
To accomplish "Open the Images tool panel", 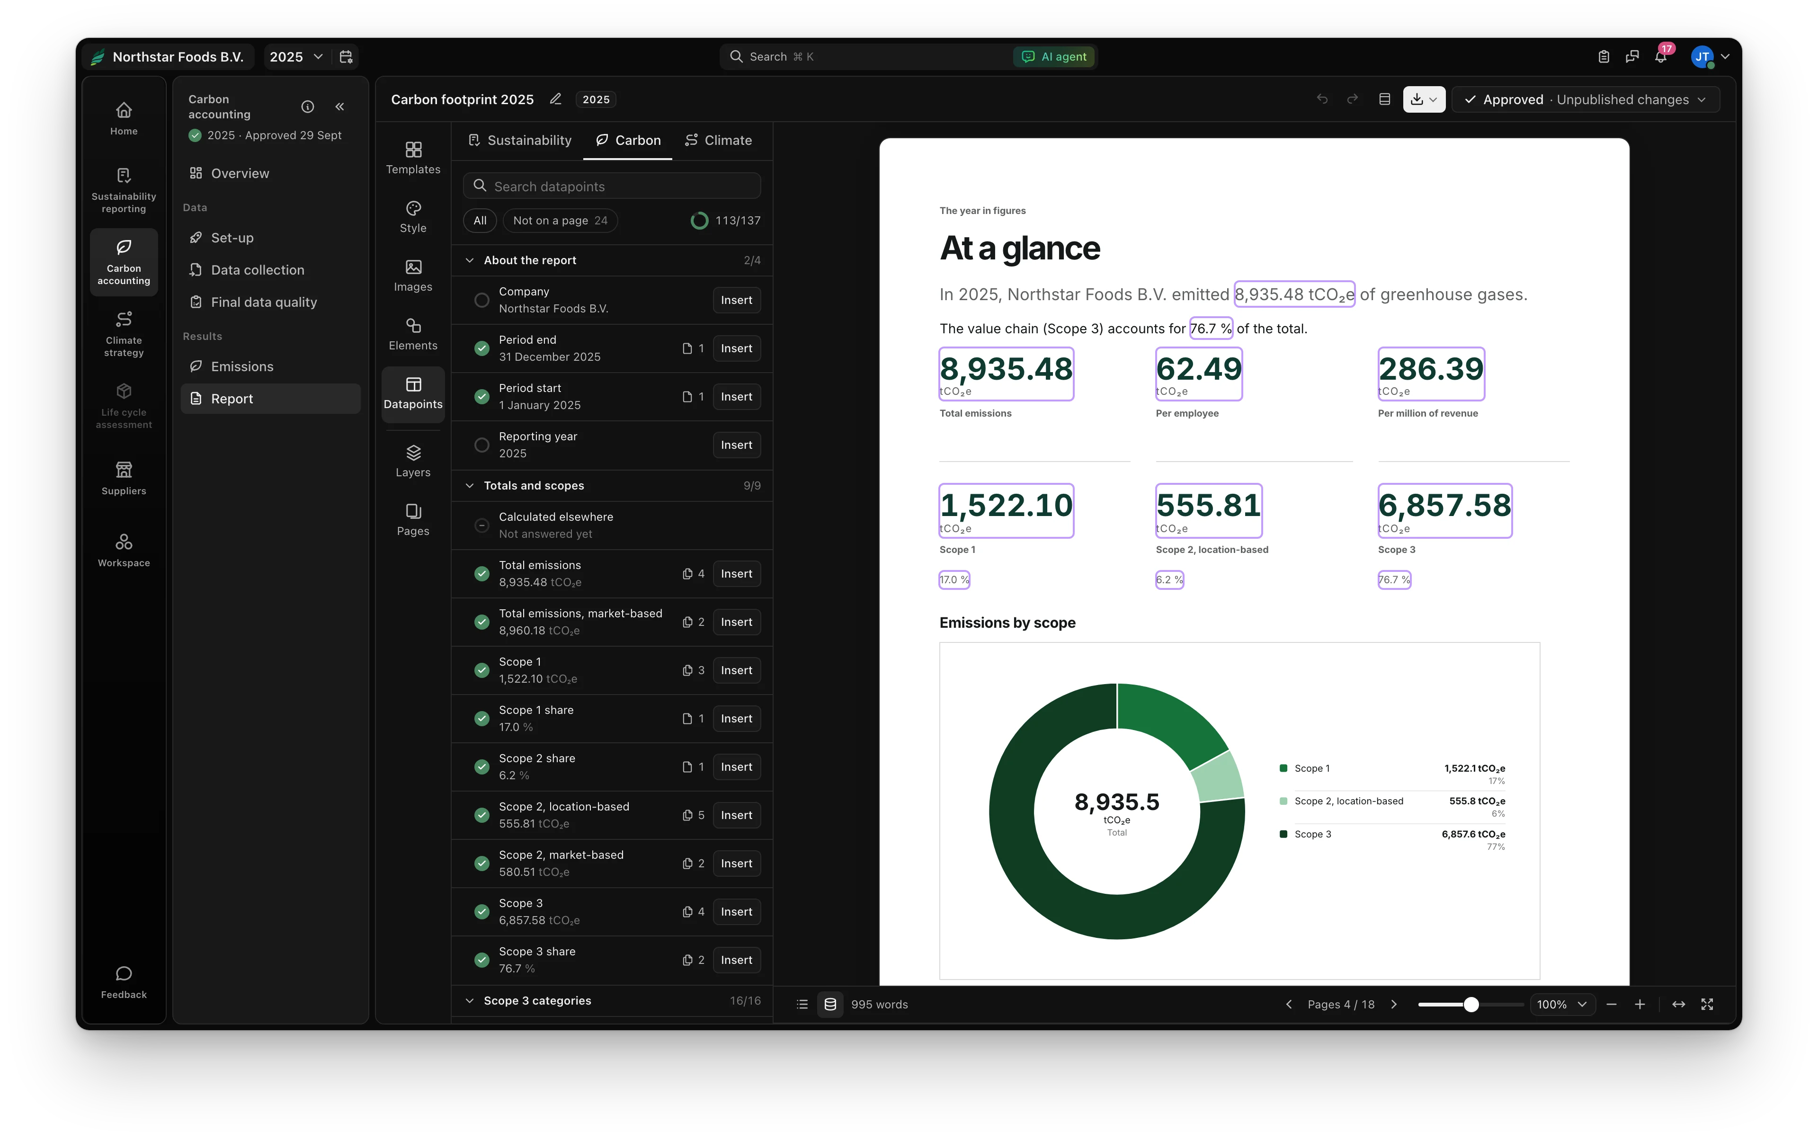I will 413,276.
